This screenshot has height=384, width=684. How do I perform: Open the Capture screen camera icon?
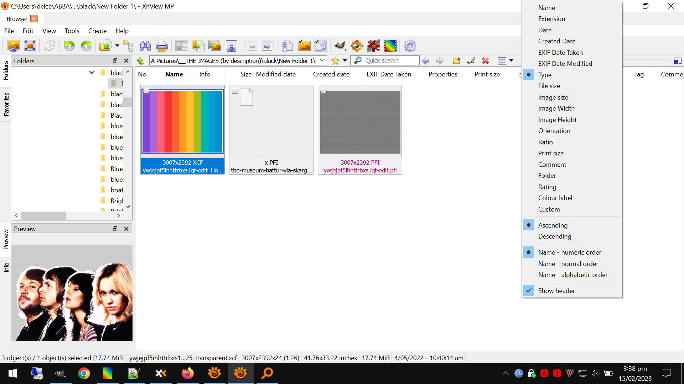pyautogui.click(x=232, y=46)
